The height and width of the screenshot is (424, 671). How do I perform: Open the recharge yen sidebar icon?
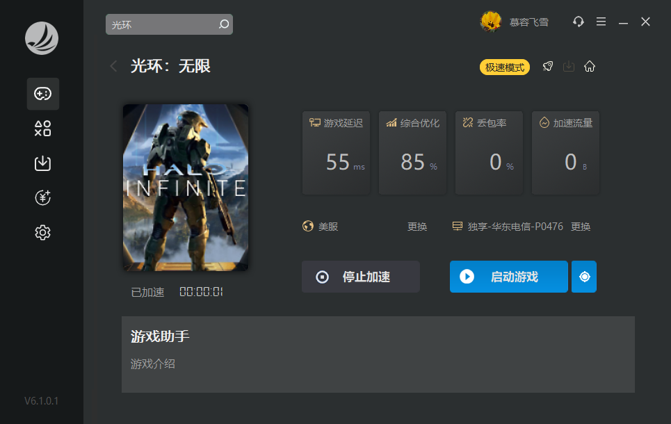click(43, 198)
